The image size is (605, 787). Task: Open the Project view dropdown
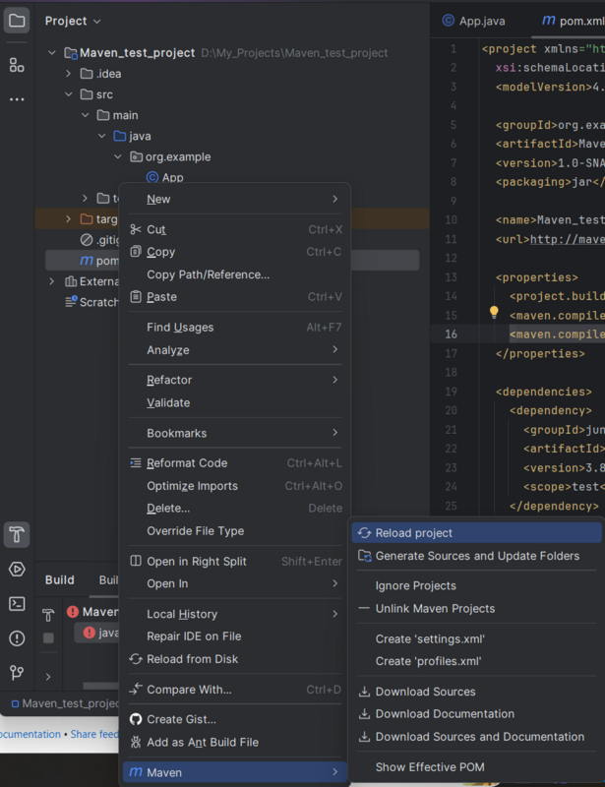tap(73, 21)
